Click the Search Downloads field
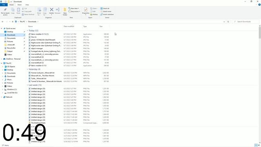This screenshot has height=147, width=261. (246, 22)
